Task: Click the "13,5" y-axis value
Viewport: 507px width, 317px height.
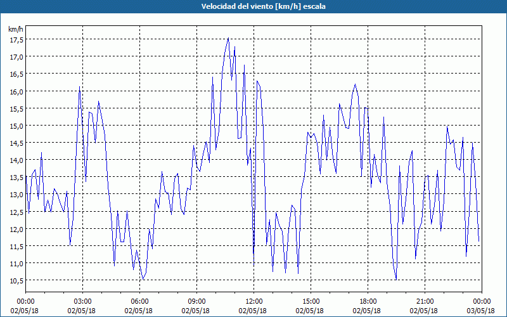Action: (16, 178)
